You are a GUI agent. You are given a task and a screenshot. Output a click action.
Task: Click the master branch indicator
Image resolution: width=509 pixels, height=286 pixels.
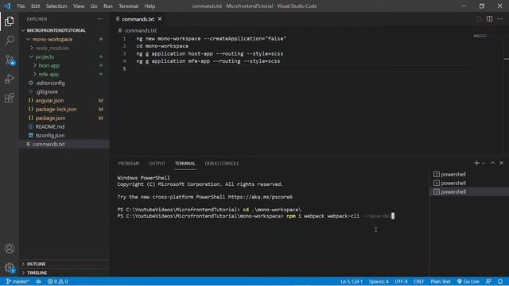17,281
